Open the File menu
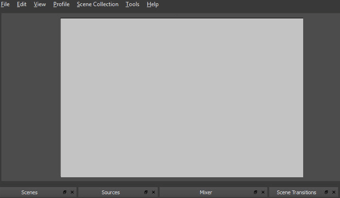This screenshot has height=198, width=340. point(5,4)
